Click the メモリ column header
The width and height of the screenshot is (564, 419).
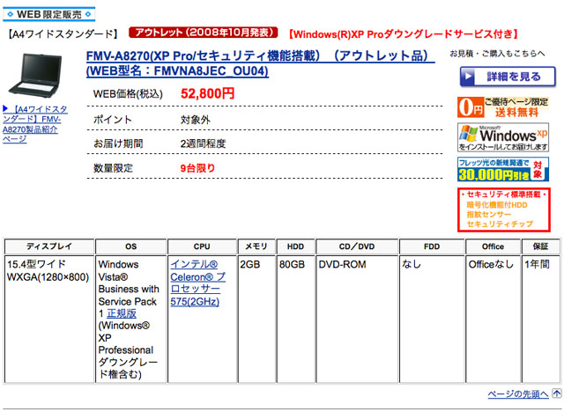(x=256, y=246)
